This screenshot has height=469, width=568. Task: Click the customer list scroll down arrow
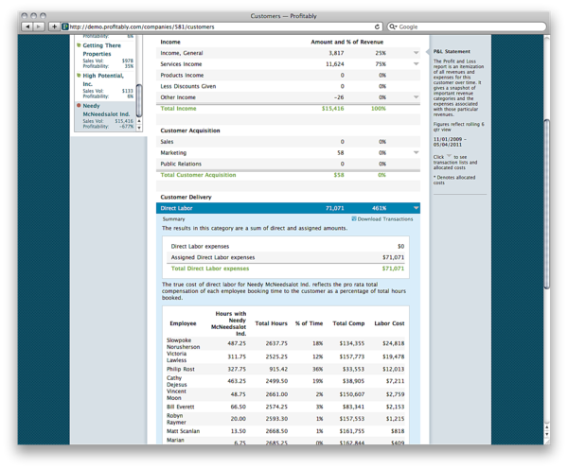click(139, 128)
